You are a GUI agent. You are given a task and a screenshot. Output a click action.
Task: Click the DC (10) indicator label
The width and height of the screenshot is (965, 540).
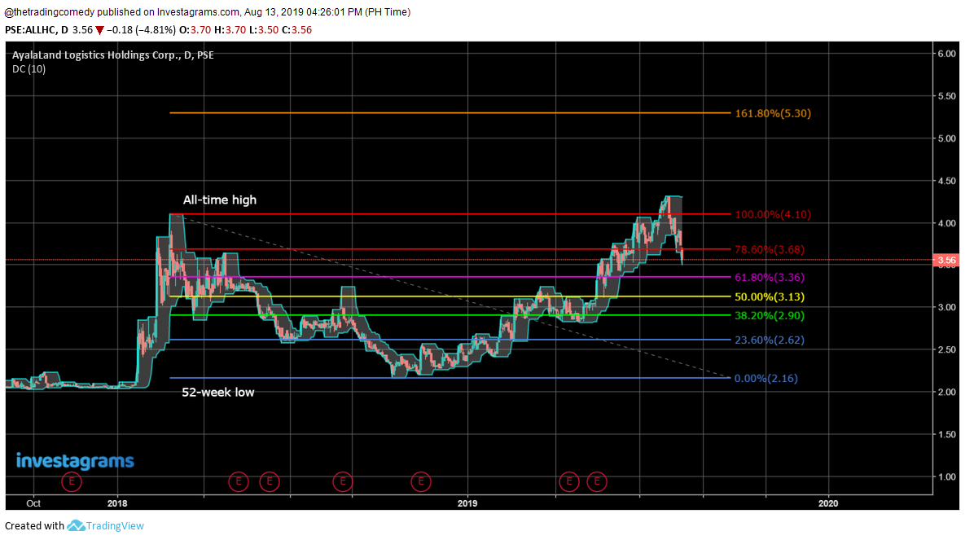click(x=29, y=69)
